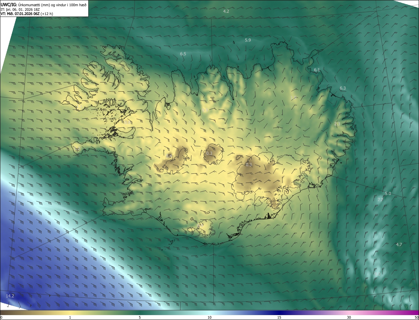The height and width of the screenshot is (320, 419).
Task: Click the colorbar tick label '30'
Action: (x=349, y=317)
